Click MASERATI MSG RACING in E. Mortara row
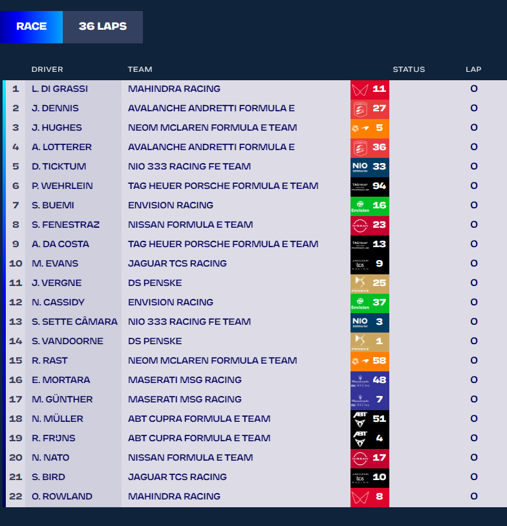 coord(184,380)
